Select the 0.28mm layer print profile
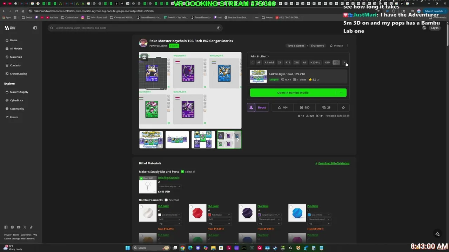 (x=298, y=77)
